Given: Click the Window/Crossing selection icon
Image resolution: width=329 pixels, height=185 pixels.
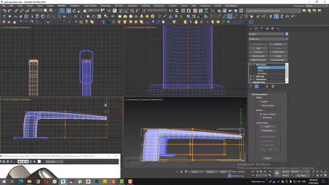Looking at the screenshot, I should pos(62,10).
